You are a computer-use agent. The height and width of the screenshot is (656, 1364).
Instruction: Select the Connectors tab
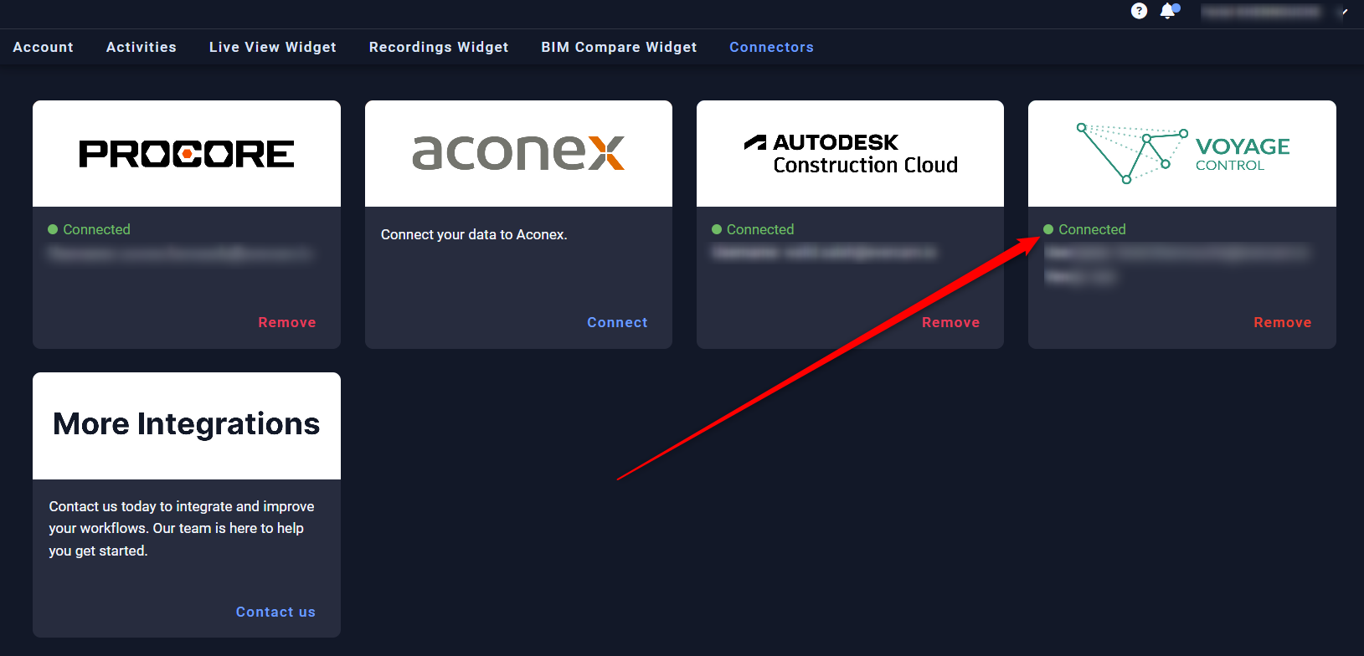[x=771, y=47]
